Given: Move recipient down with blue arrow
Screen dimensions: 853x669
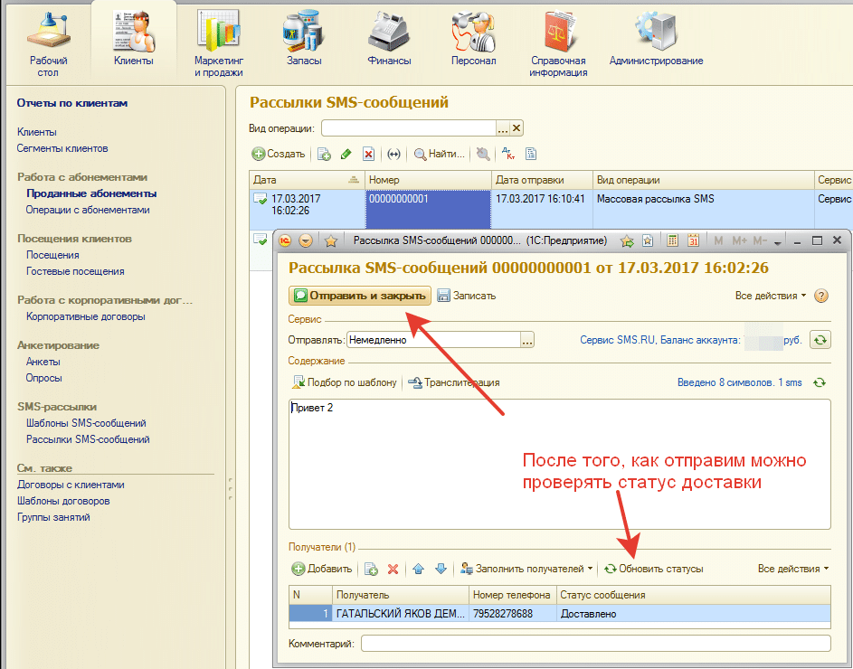Looking at the screenshot, I should pos(441,569).
